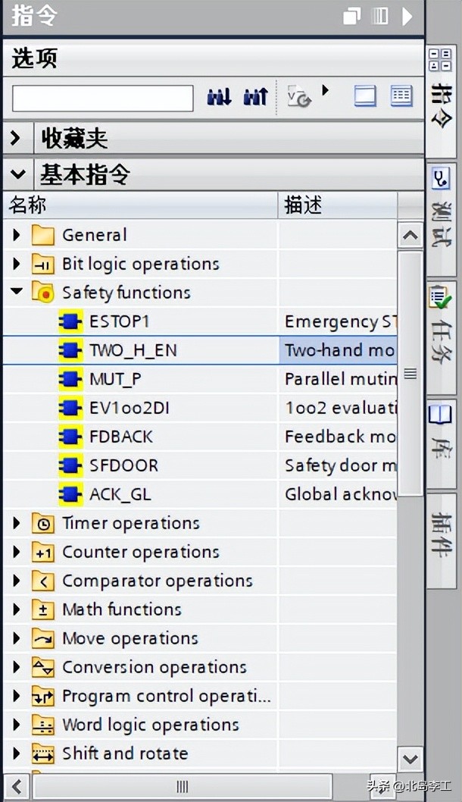Click the version profile toolbar icon
Viewport: 462px width, 802px height.
pyautogui.click(x=298, y=97)
